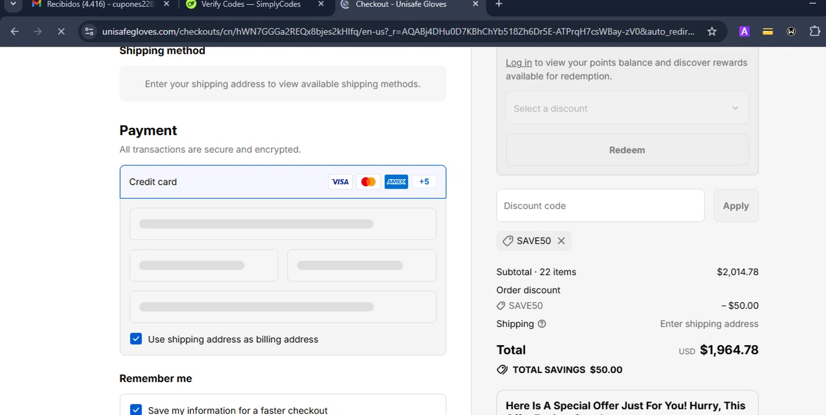Click the browser back arrow
826x415 pixels.
coord(15,31)
